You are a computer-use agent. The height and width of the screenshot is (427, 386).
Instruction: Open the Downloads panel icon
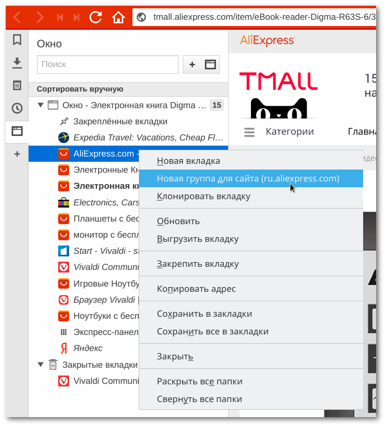point(17,63)
